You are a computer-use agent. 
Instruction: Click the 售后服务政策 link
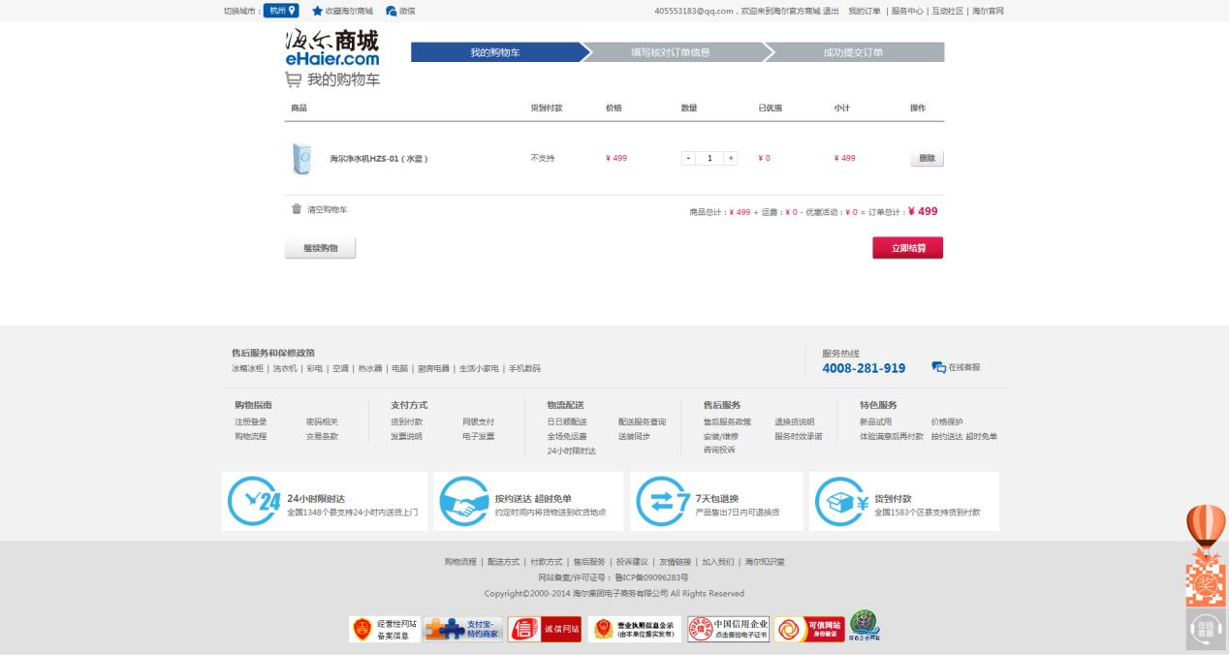tap(727, 421)
